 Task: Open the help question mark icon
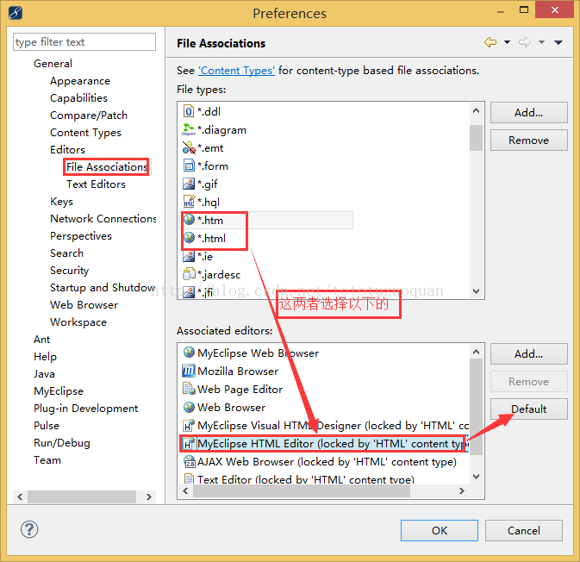tap(29, 529)
